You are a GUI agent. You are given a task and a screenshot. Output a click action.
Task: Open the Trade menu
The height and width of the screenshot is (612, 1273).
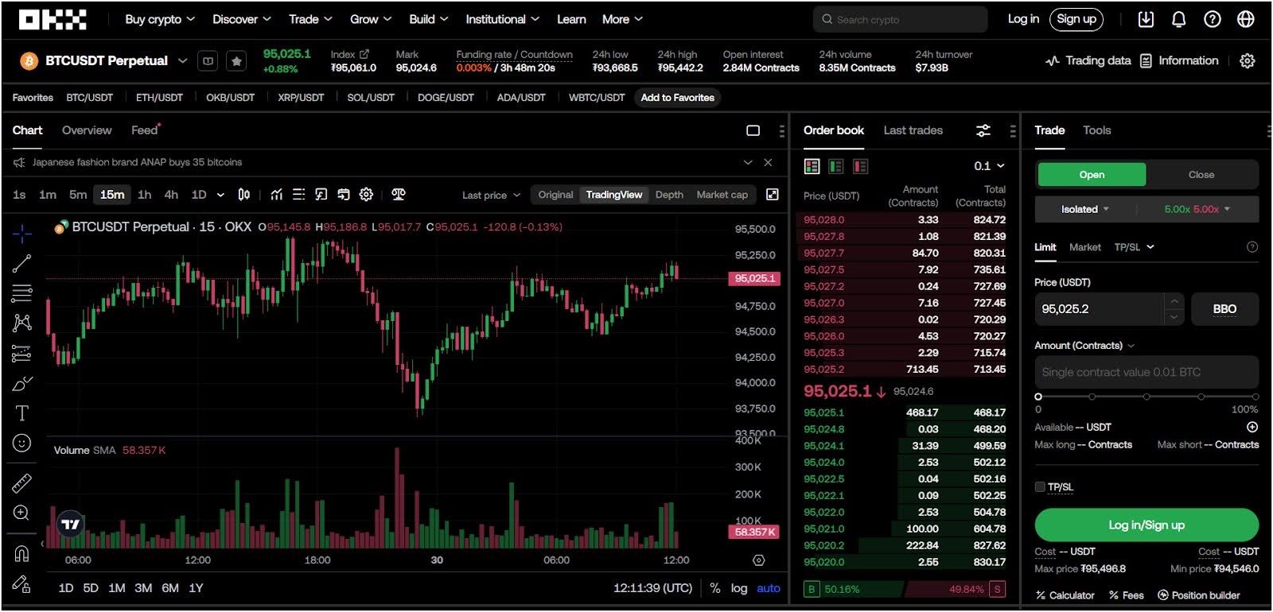[310, 19]
